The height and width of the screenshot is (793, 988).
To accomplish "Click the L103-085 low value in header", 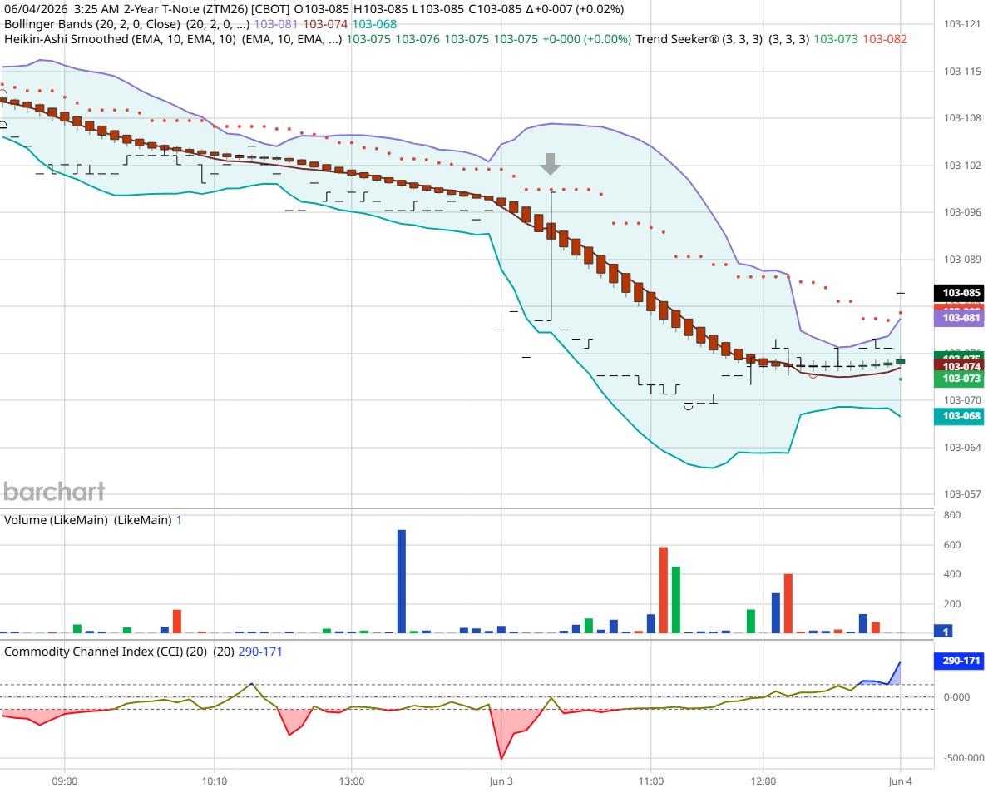I will [x=438, y=9].
